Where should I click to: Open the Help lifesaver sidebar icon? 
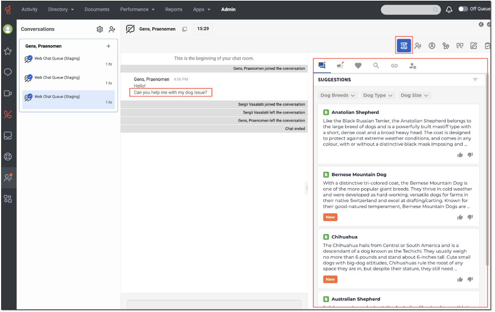pyautogui.click(x=8, y=156)
